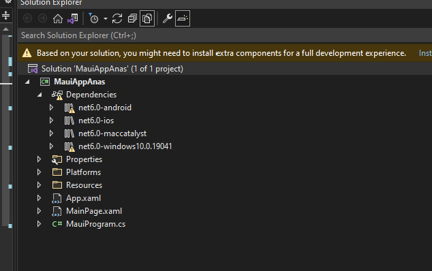Select net6.0-ios in the tree
The height and width of the screenshot is (271, 432).
point(96,121)
